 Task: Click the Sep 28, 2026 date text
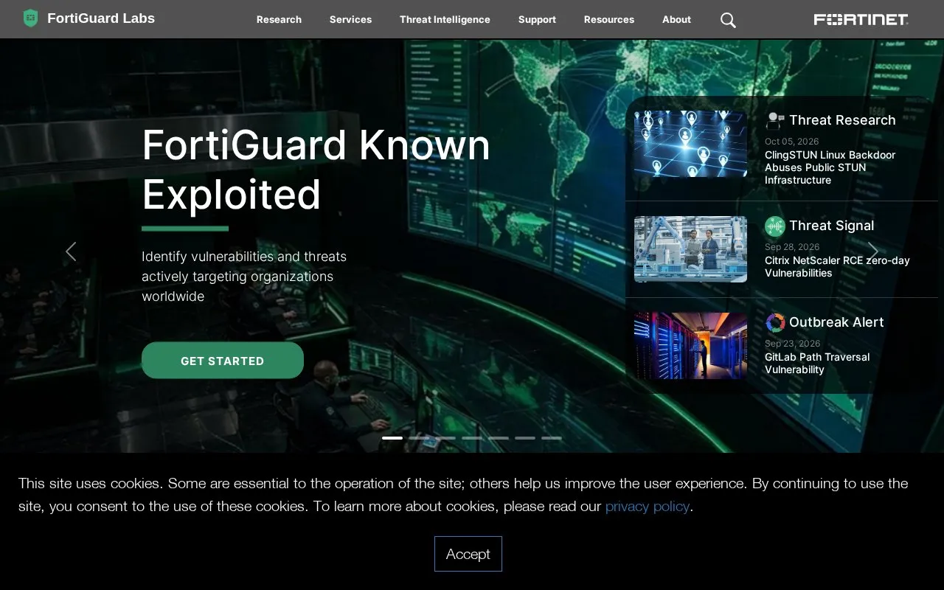click(x=792, y=247)
